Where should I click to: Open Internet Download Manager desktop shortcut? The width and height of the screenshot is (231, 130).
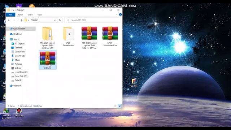click(x=6, y=113)
